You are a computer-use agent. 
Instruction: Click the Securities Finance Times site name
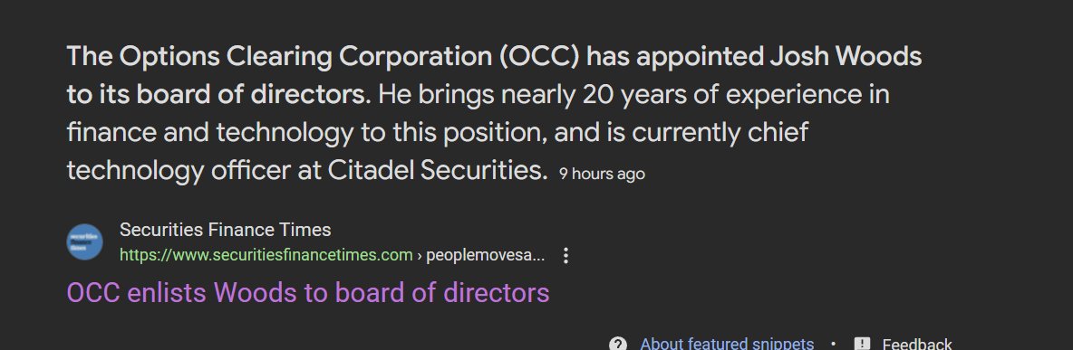click(225, 229)
